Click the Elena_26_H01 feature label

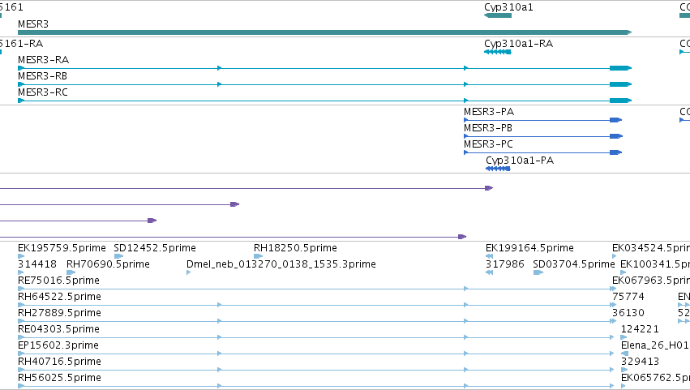pos(655,345)
